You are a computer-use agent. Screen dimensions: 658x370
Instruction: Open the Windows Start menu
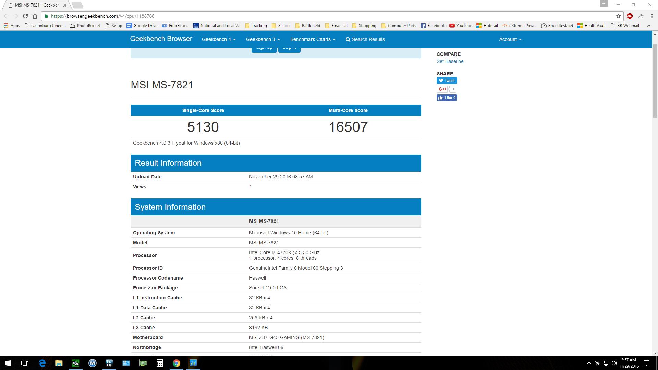(8, 363)
